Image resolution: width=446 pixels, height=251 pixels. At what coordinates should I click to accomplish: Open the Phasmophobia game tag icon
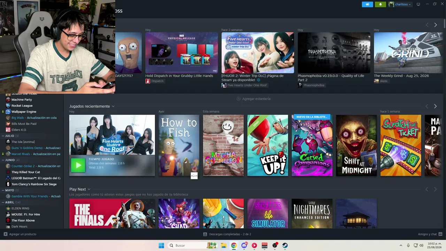coord(300,85)
